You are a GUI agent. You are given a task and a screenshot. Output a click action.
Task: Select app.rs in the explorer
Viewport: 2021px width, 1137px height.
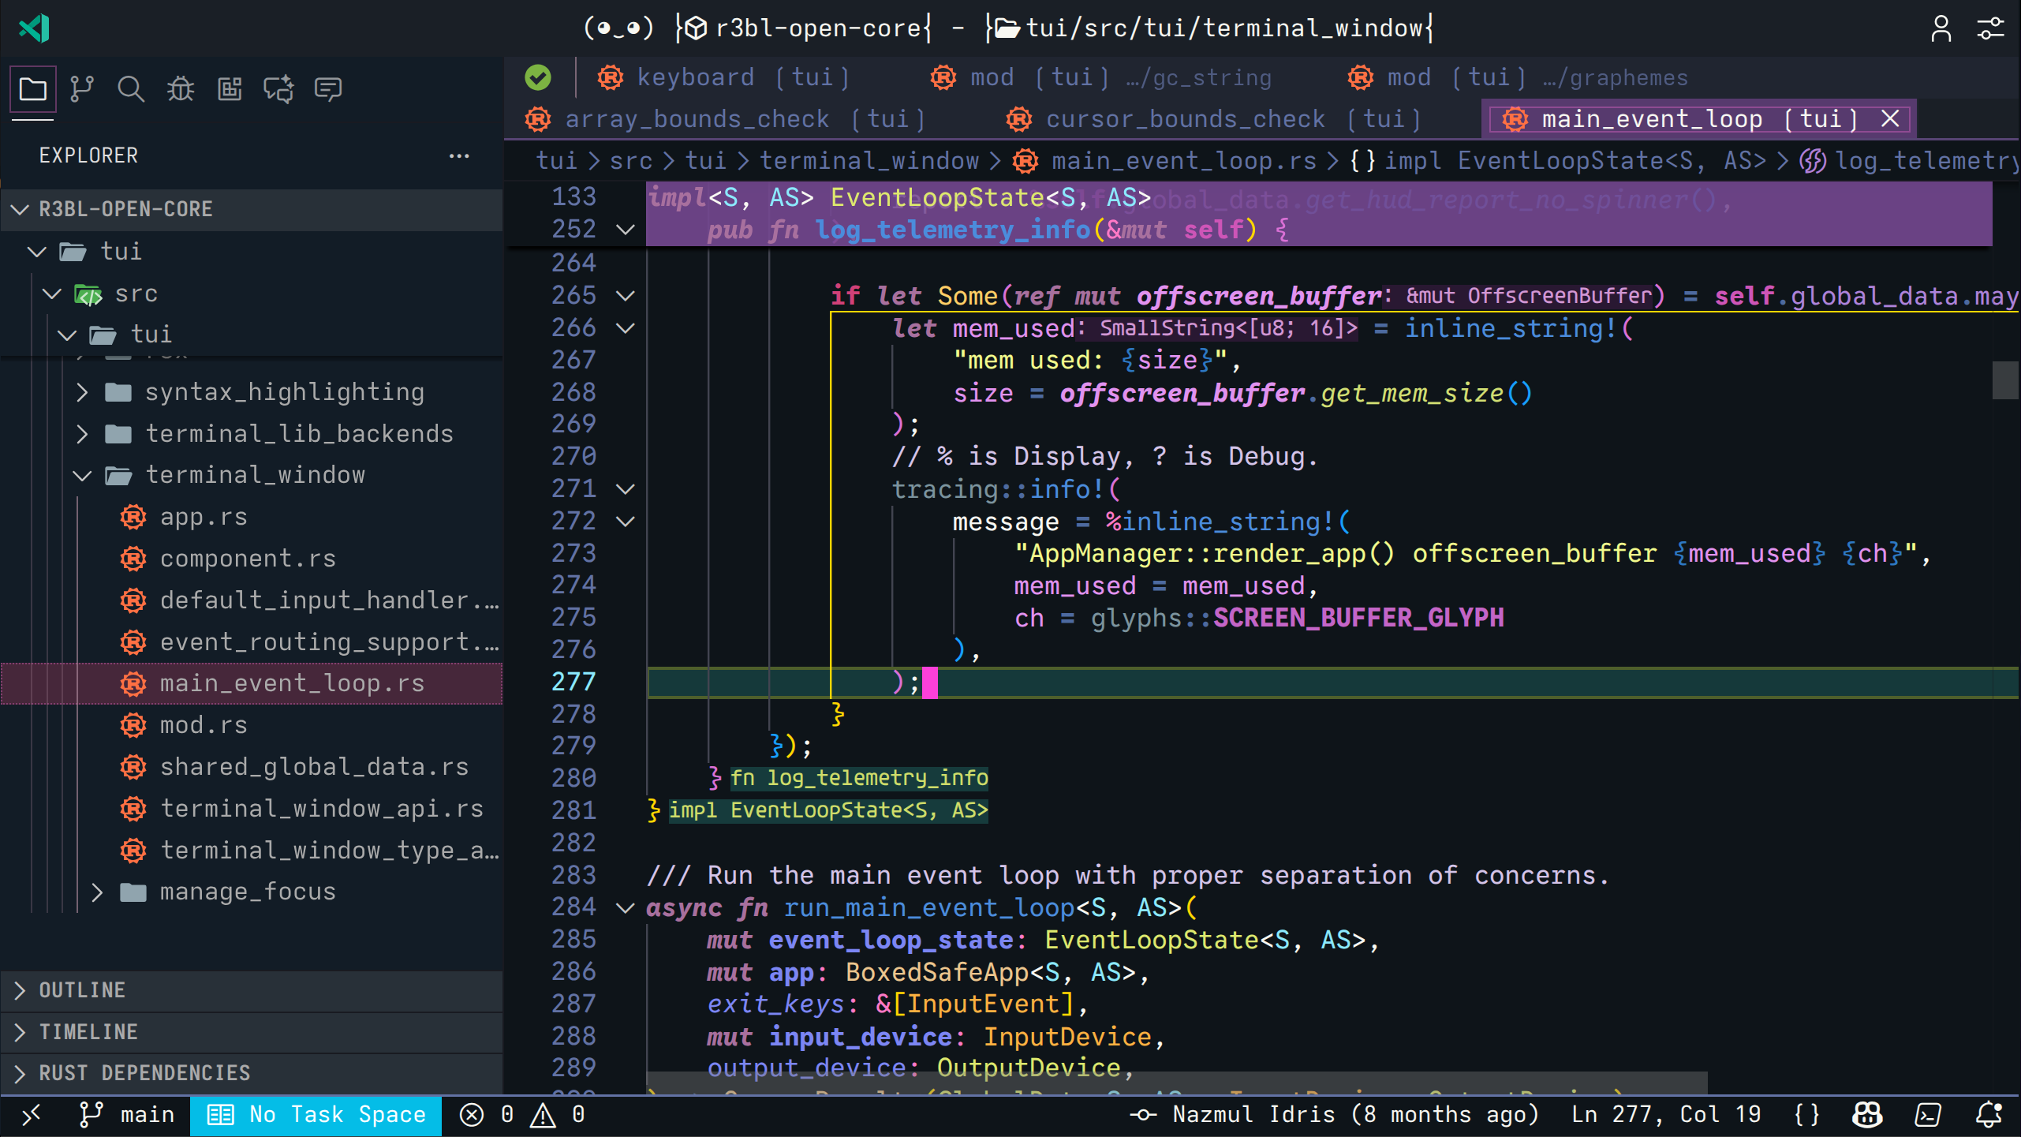click(204, 516)
